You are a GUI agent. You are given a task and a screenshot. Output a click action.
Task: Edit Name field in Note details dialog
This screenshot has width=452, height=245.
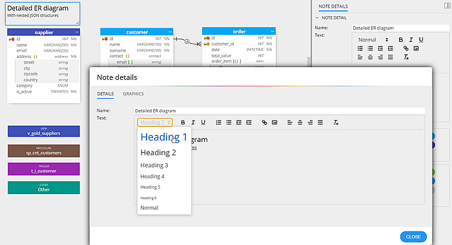coord(279,110)
